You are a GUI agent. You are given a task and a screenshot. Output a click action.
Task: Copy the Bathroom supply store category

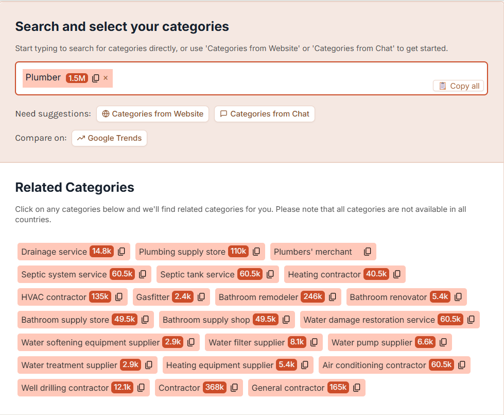145,320
